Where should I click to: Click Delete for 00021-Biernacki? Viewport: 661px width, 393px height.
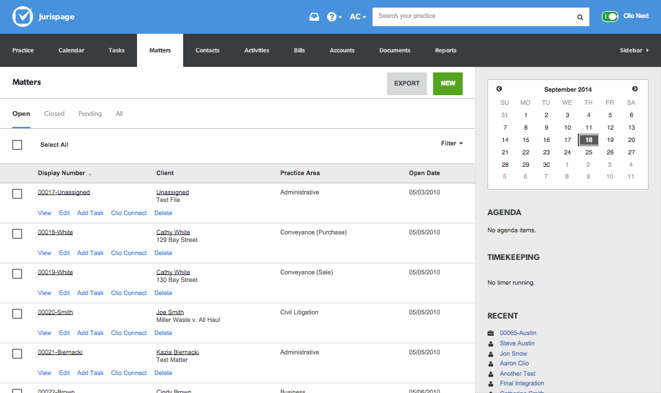pos(163,373)
